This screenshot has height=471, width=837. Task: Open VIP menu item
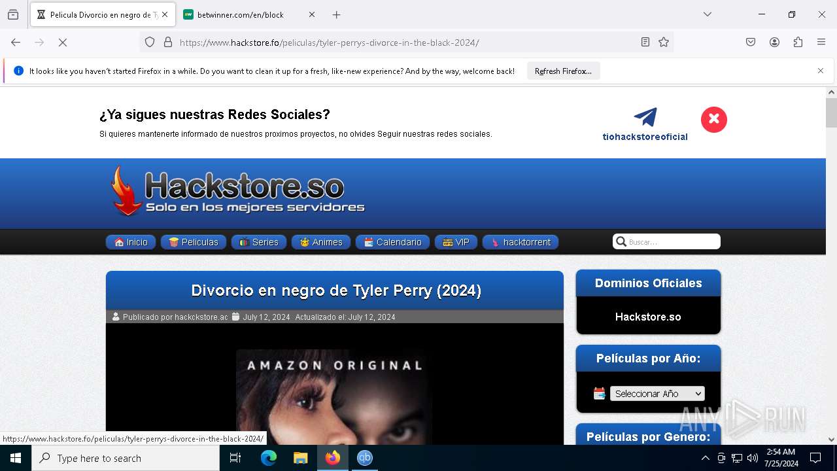tap(456, 242)
